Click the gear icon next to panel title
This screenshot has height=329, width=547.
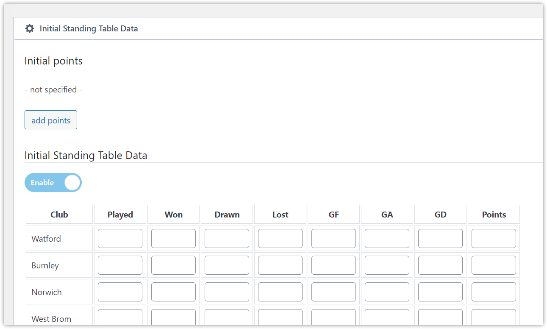pyautogui.click(x=29, y=28)
